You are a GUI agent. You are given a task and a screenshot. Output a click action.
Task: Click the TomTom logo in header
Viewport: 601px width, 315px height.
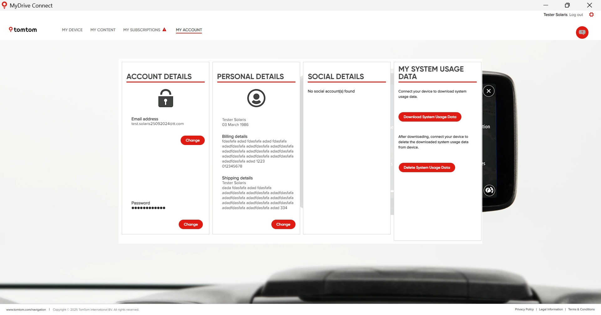(x=23, y=30)
